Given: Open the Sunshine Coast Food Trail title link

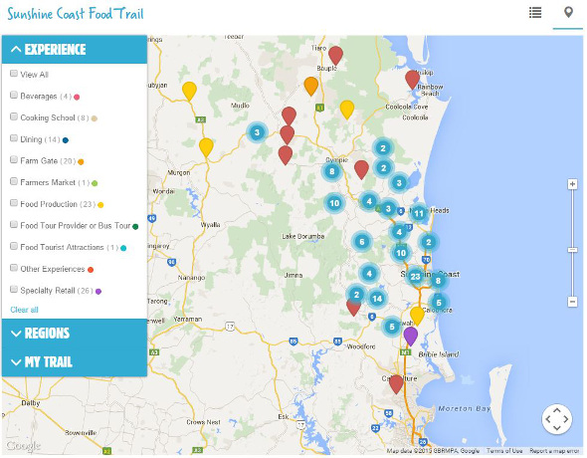Looking at the screenshot, I should coord(76,14).
